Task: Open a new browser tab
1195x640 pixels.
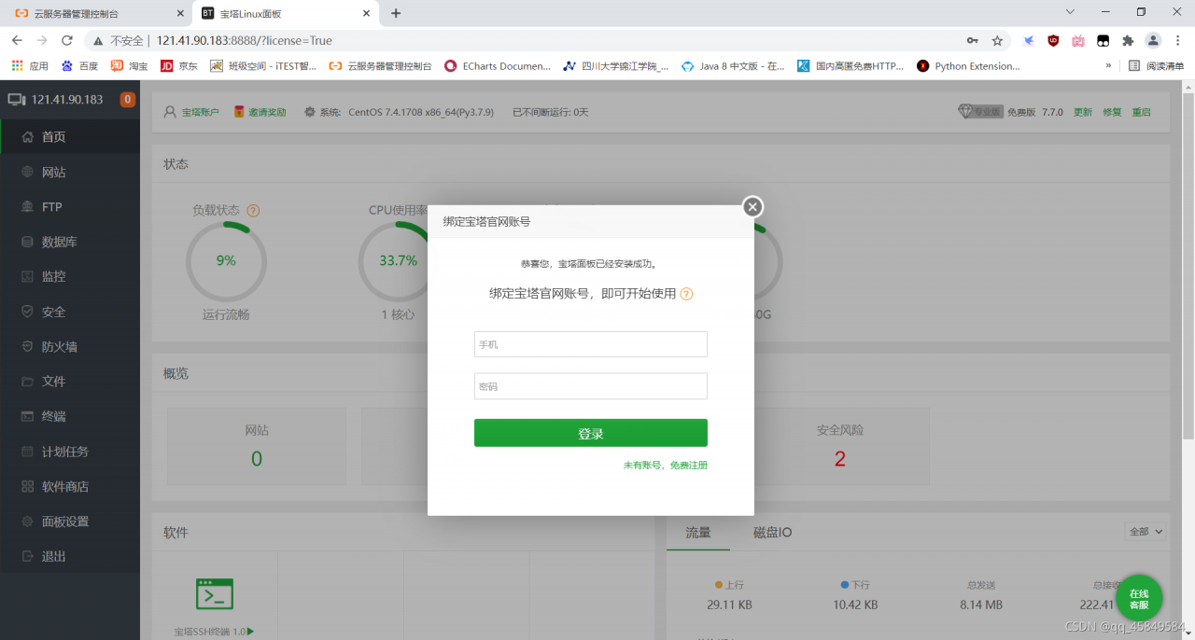Action: pyautogui.click(x=396, y=13)
